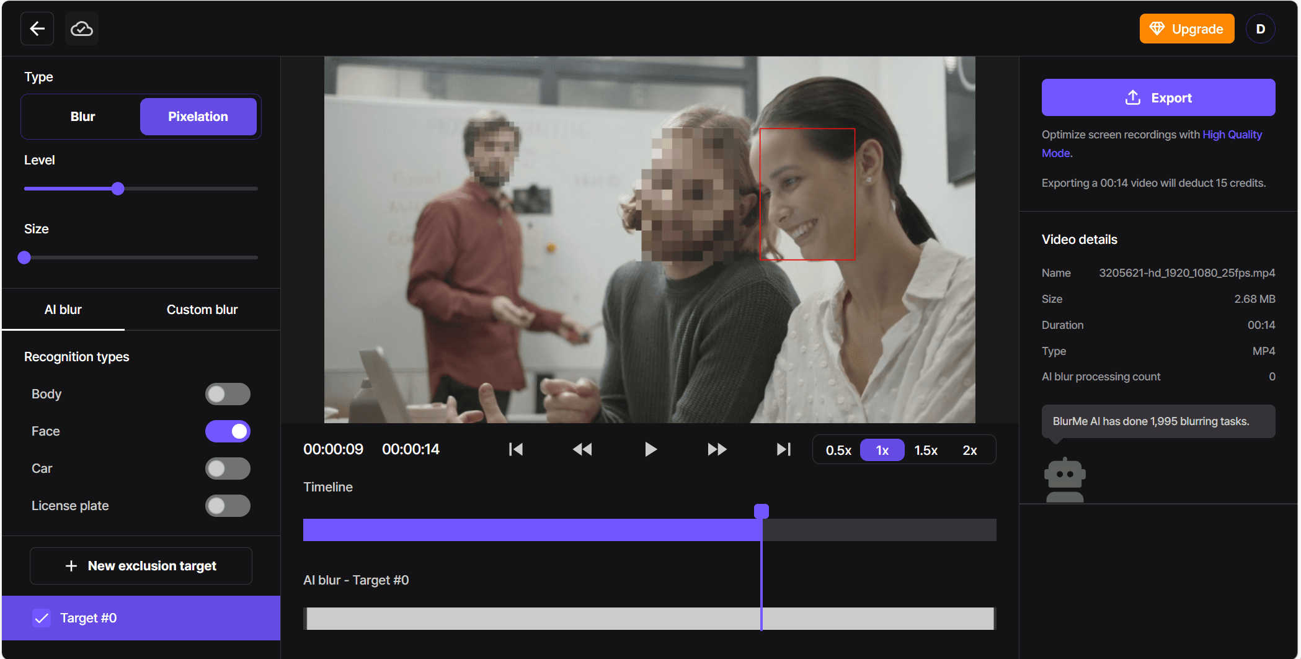Click the pixelation Level slider handle

117,189
